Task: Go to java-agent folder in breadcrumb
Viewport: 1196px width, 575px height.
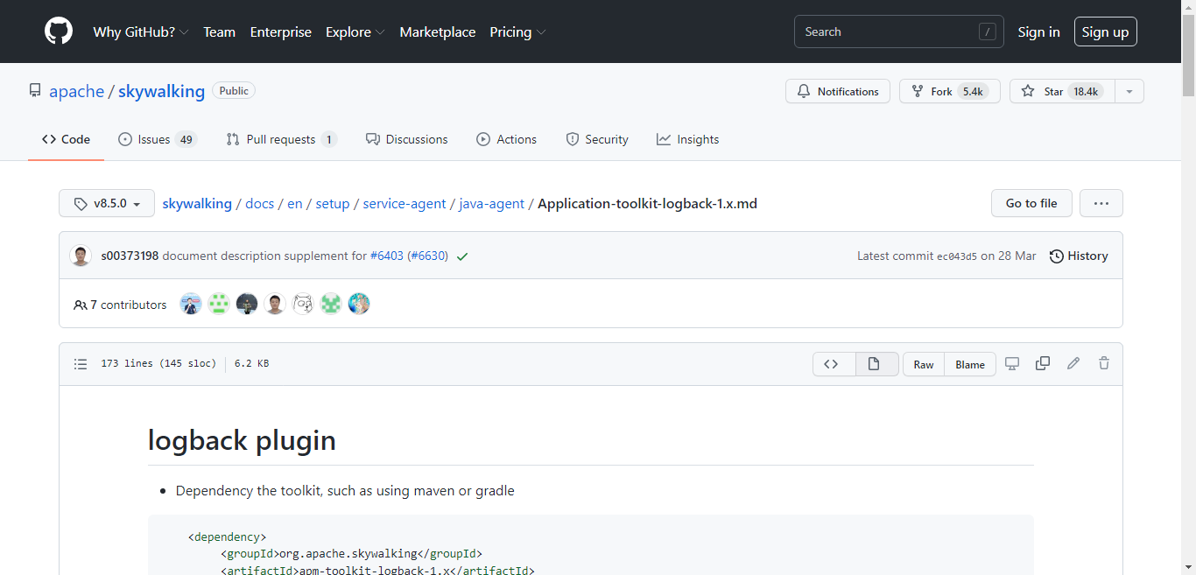Action: tap(492, 203)
